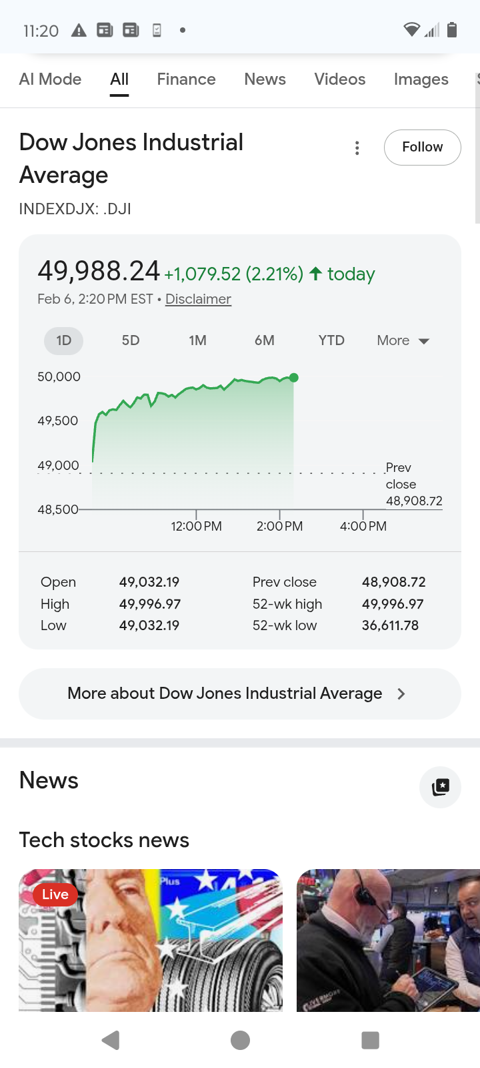
Task: Select the 1D chart range
Action: [x=64, y=340]
